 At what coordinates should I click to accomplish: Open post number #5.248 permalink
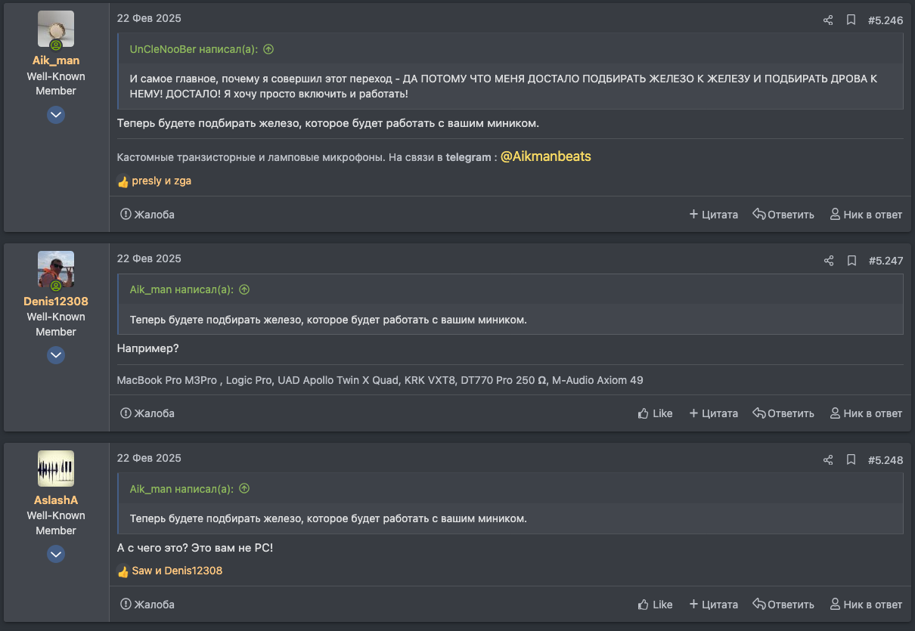click(x=885, y=460)
